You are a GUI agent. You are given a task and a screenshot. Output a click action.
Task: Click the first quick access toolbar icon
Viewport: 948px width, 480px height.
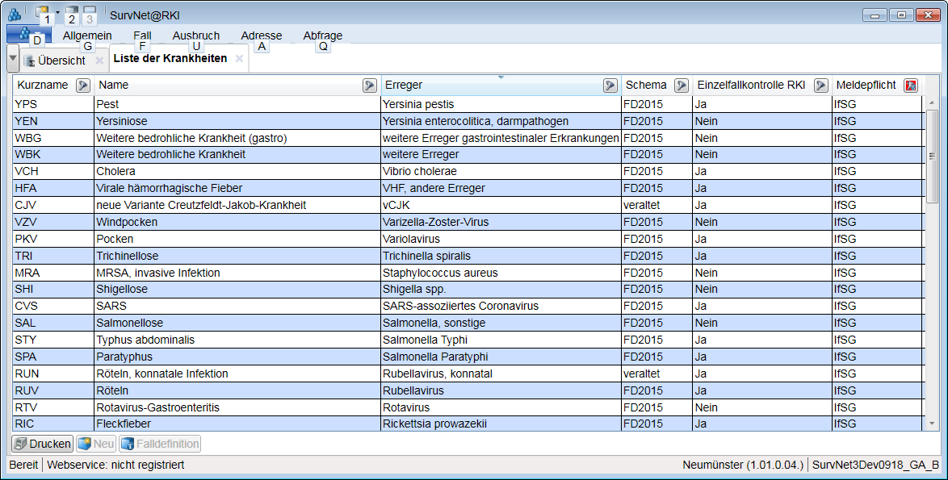pos(42,13)
